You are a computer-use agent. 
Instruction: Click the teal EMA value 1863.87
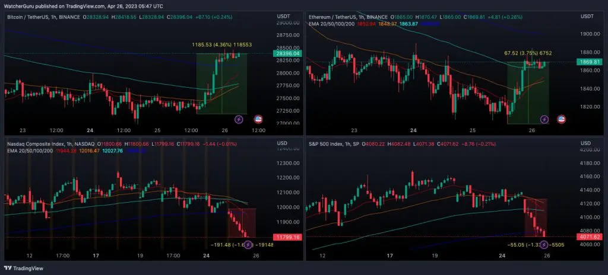(407, 24)
